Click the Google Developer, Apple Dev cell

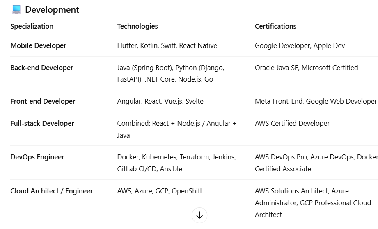click(x=300, y=45)
